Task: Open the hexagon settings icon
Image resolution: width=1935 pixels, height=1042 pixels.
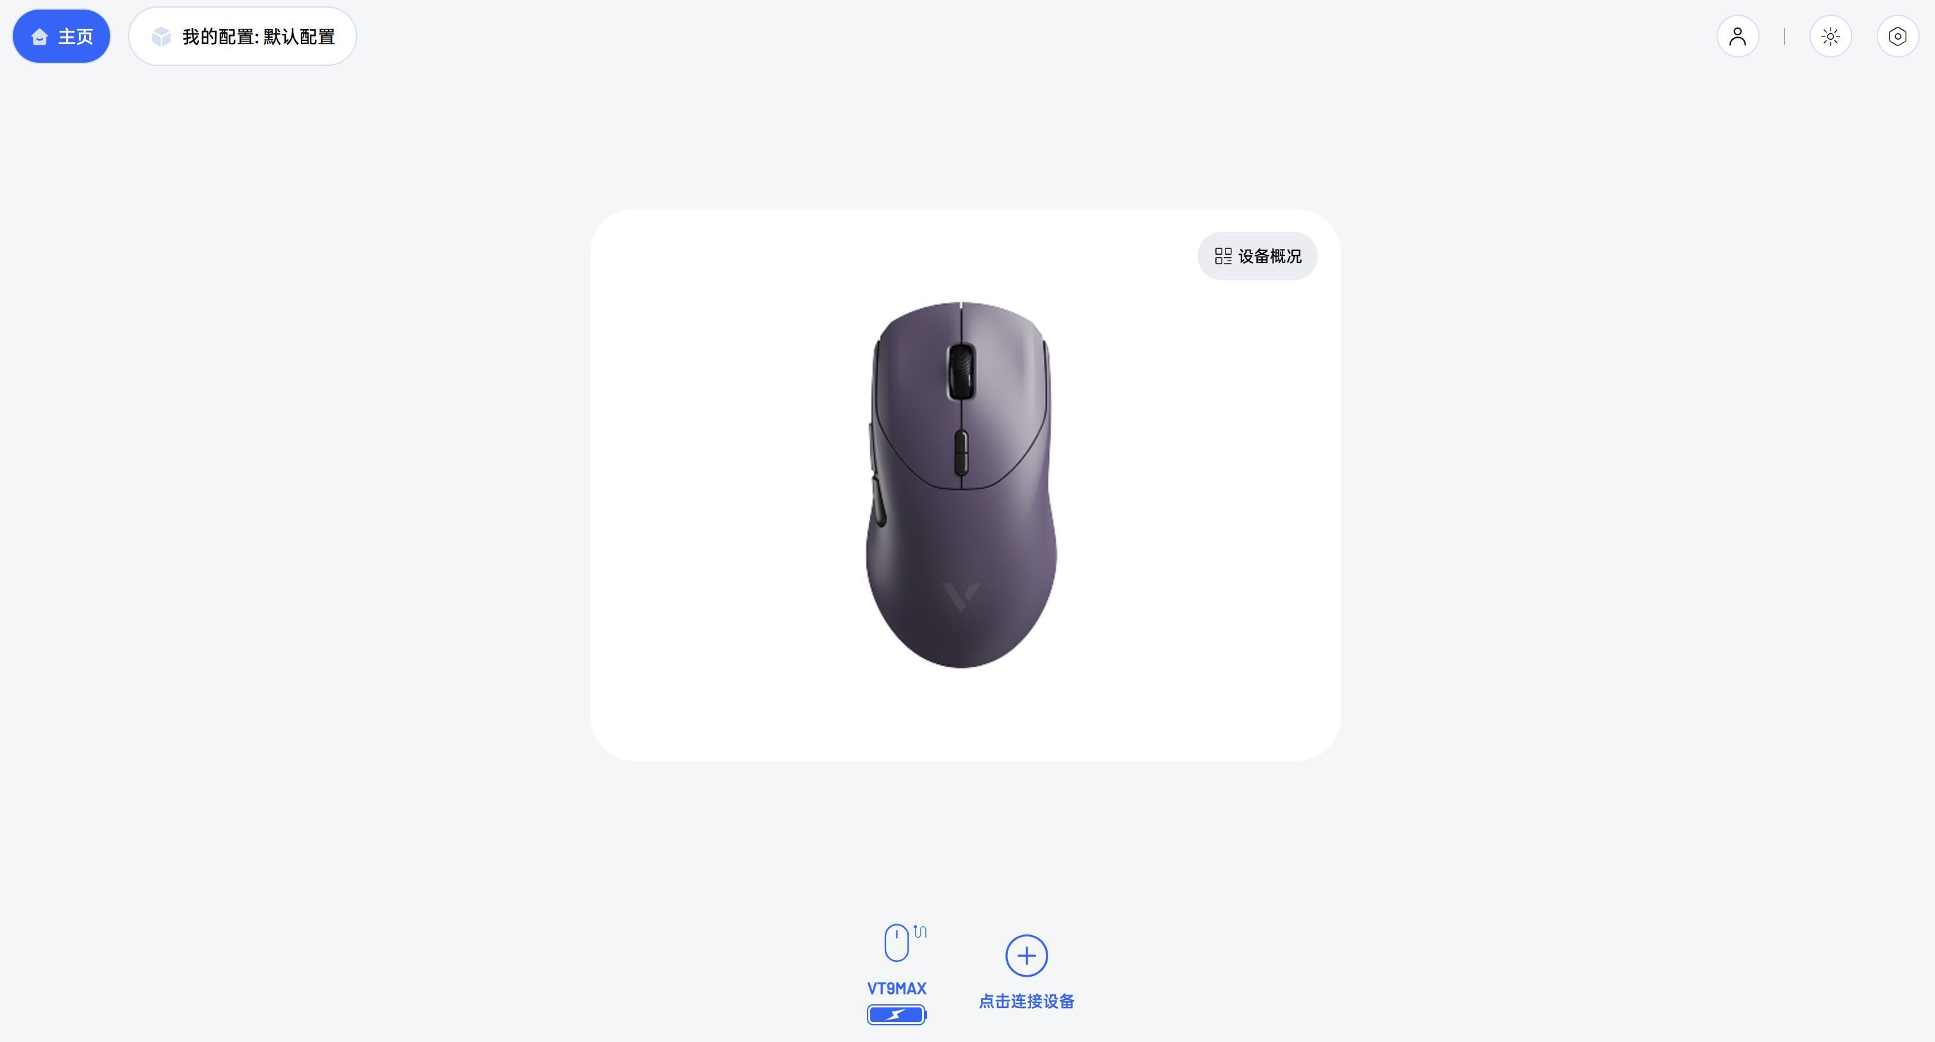Action: (1897, 36)
